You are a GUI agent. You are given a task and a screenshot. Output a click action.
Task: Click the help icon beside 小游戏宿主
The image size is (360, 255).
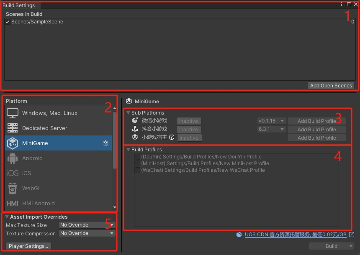click(172, 137)
